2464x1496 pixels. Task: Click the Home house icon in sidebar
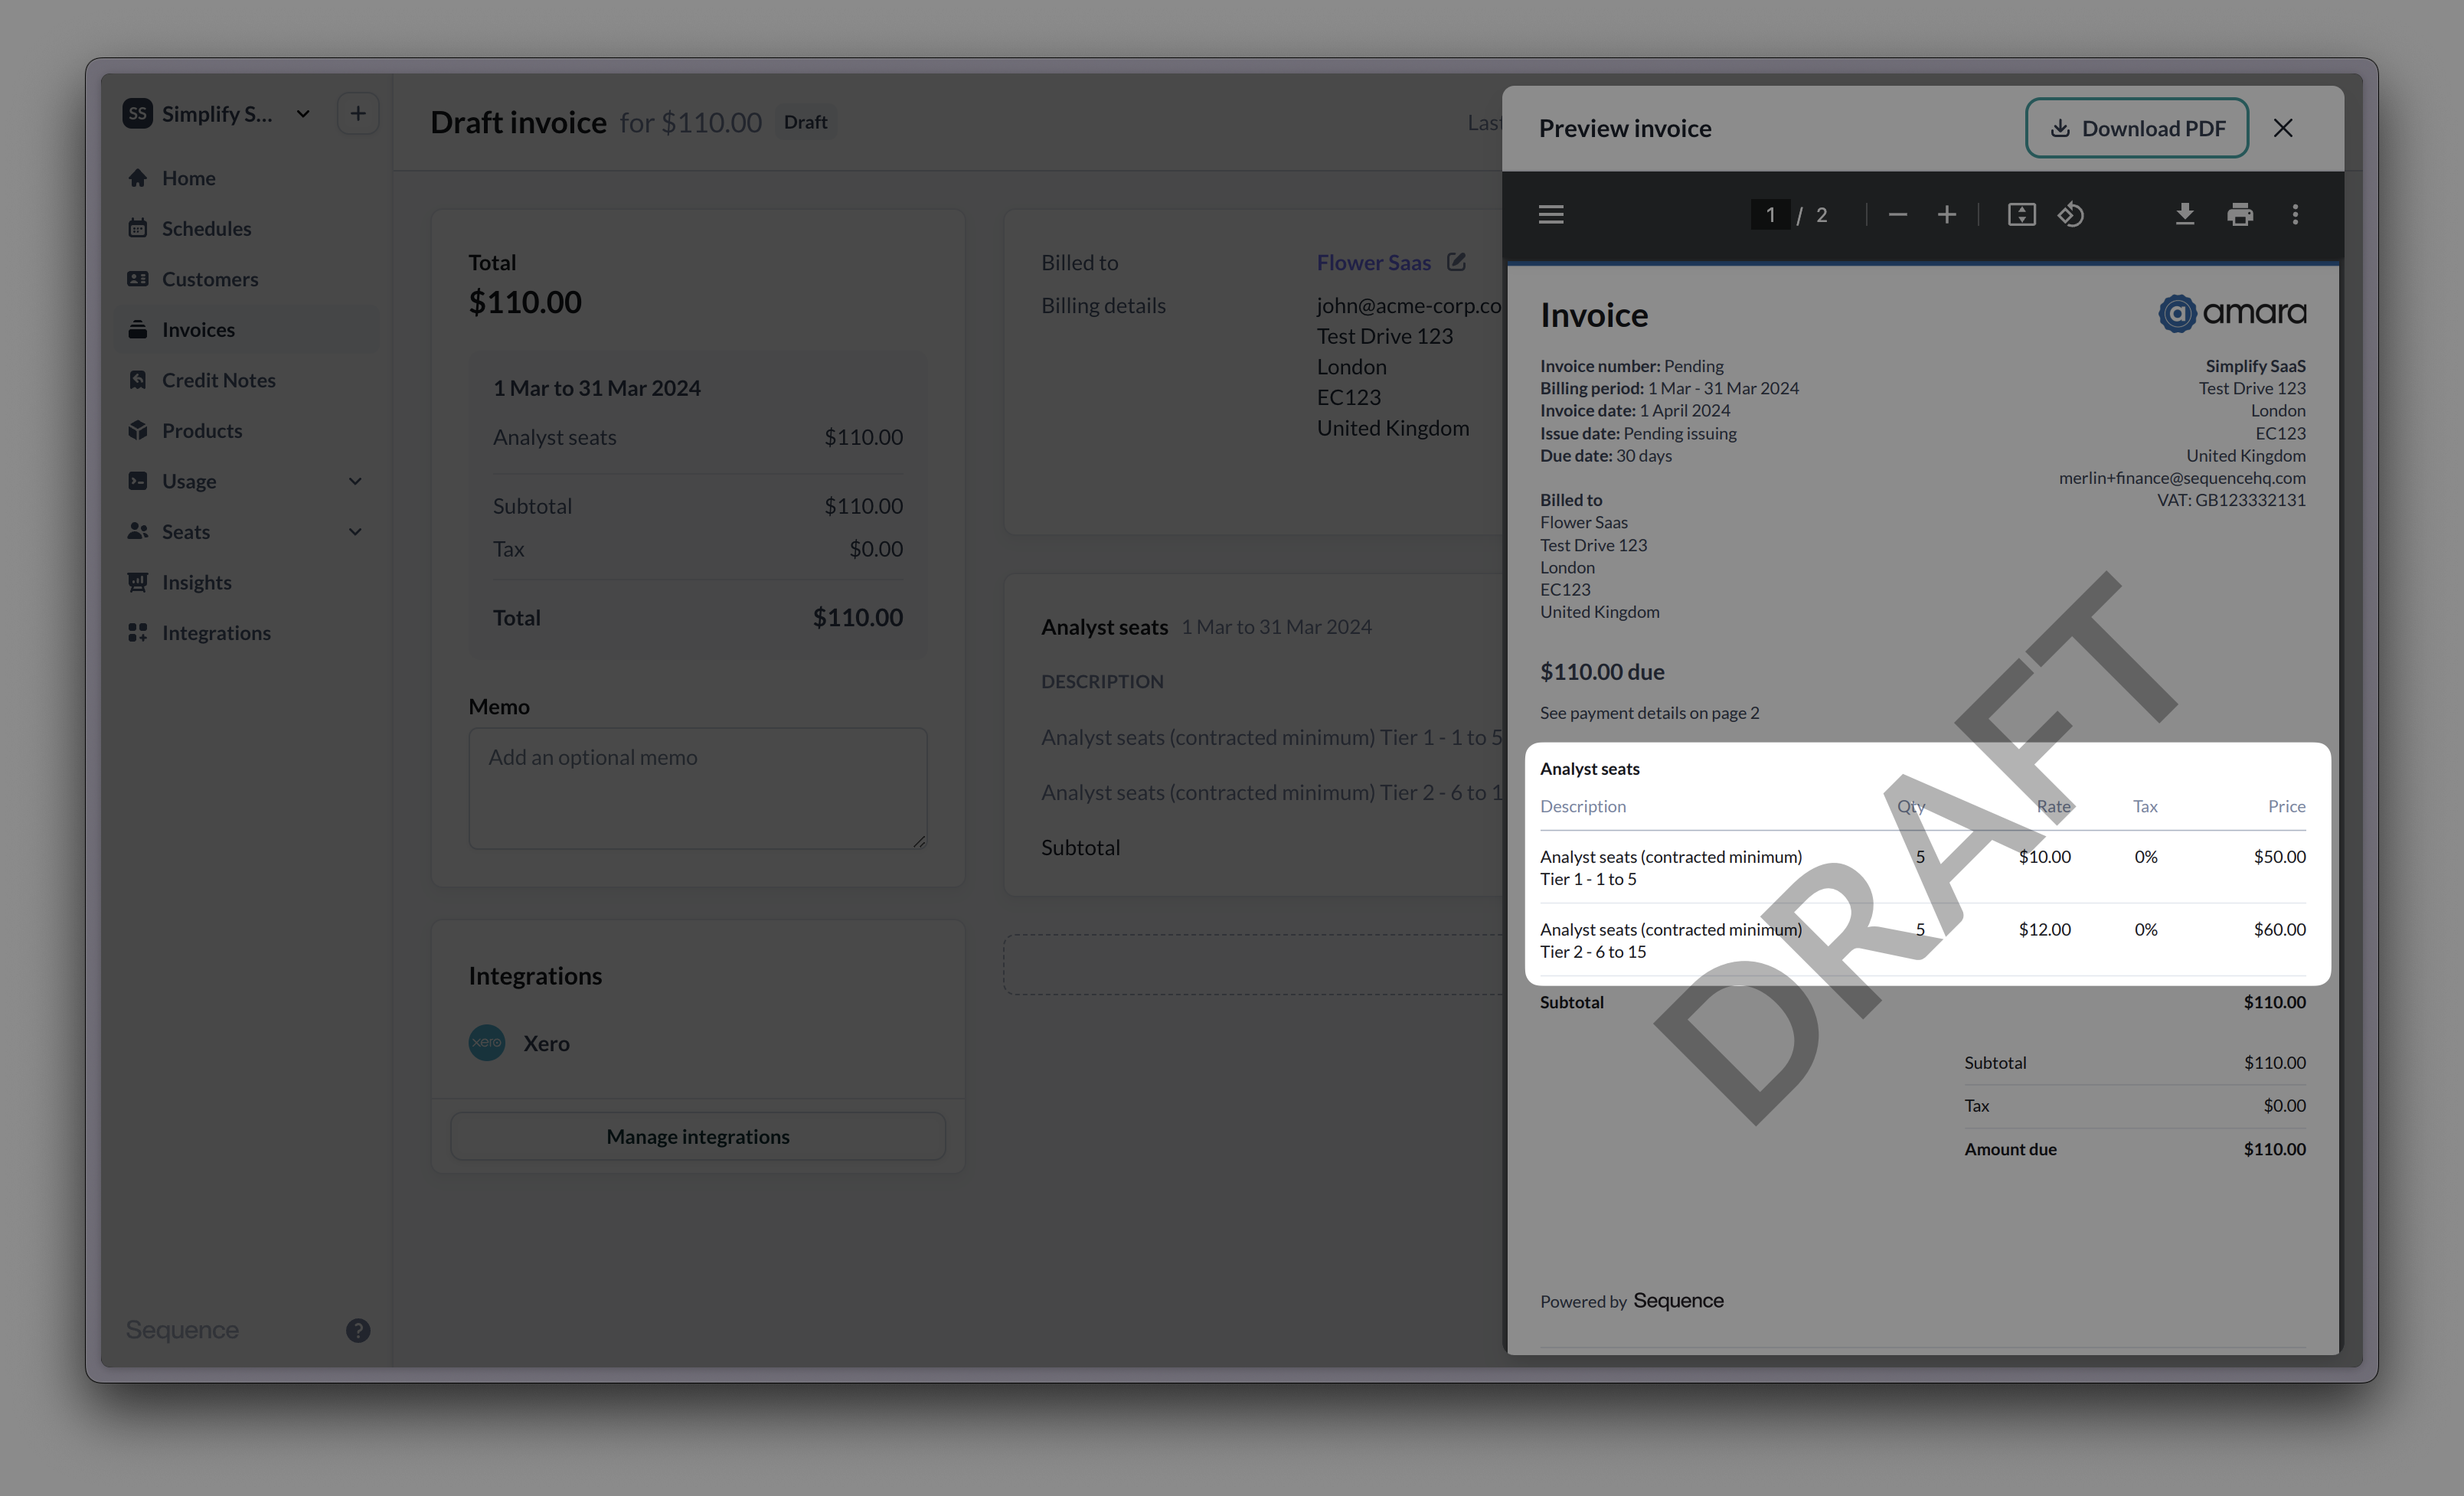coord(138,177)
